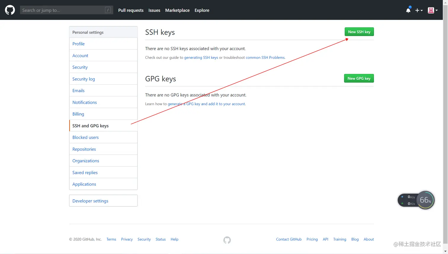Click the slash shortcut hint in search

pyautogui.click(x=108, y=10)
